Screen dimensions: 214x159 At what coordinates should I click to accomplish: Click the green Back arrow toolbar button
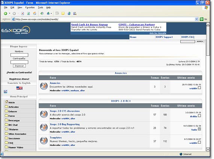[x=6, y=13]
